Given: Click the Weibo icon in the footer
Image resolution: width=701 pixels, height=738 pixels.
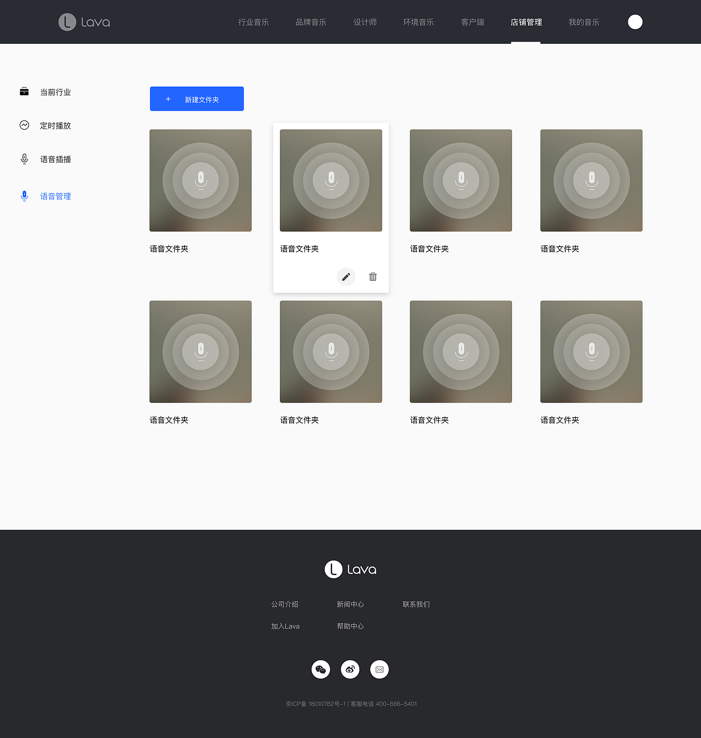Looking at the screenshot, I should [x=350, y=670].
